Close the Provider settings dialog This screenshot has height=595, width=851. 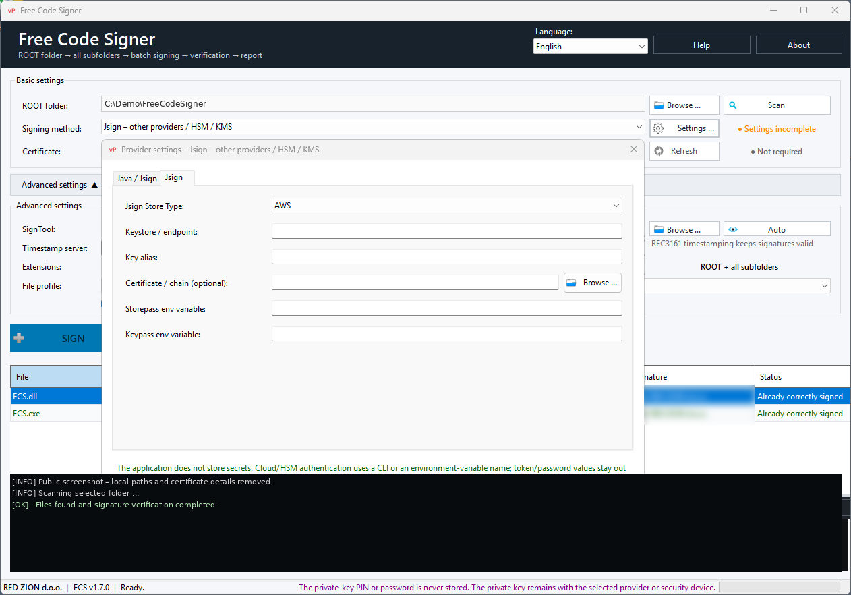634,149
